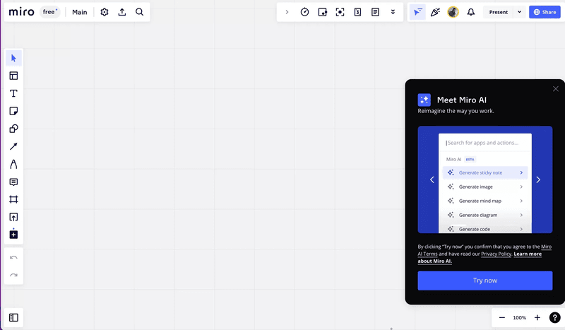Open the timer in top toolbar
This screenshot has width=565, height=330.
pos(304,12)
